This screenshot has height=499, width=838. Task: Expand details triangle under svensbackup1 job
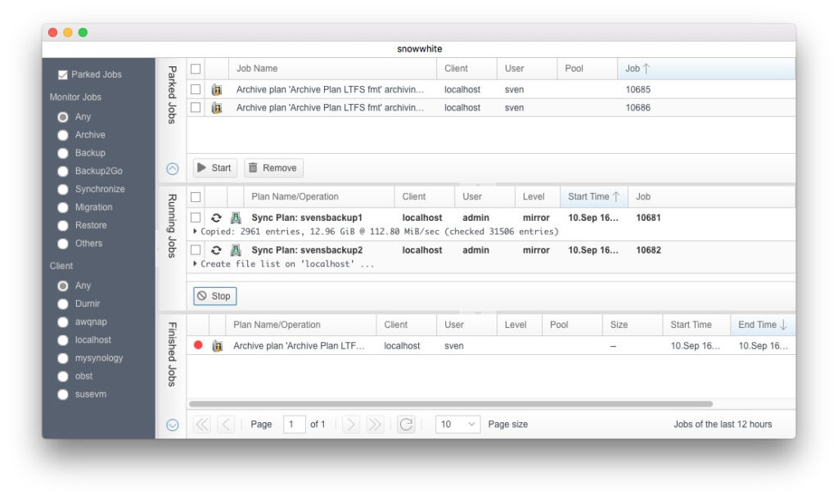point(195,232)
